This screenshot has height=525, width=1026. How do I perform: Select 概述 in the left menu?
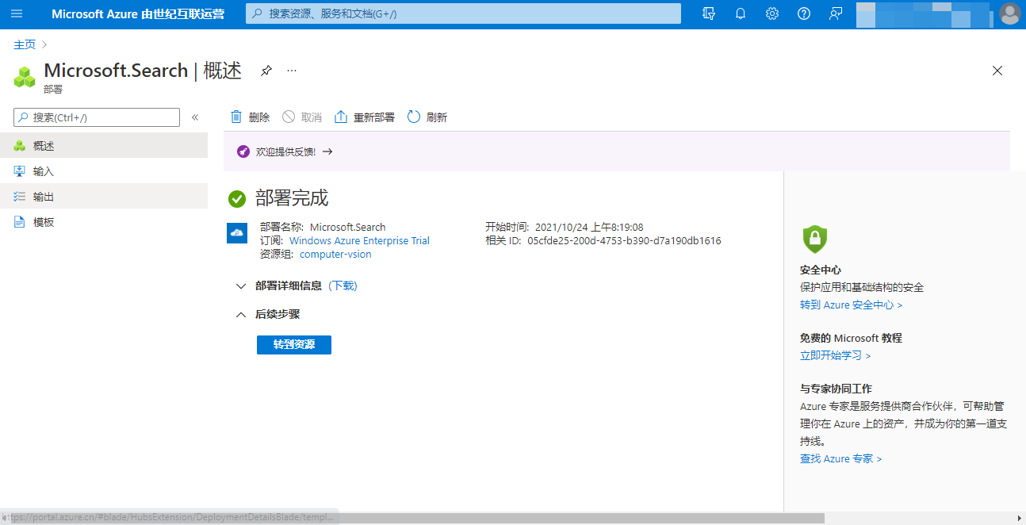pyautogui.click(x=104, y=146)
